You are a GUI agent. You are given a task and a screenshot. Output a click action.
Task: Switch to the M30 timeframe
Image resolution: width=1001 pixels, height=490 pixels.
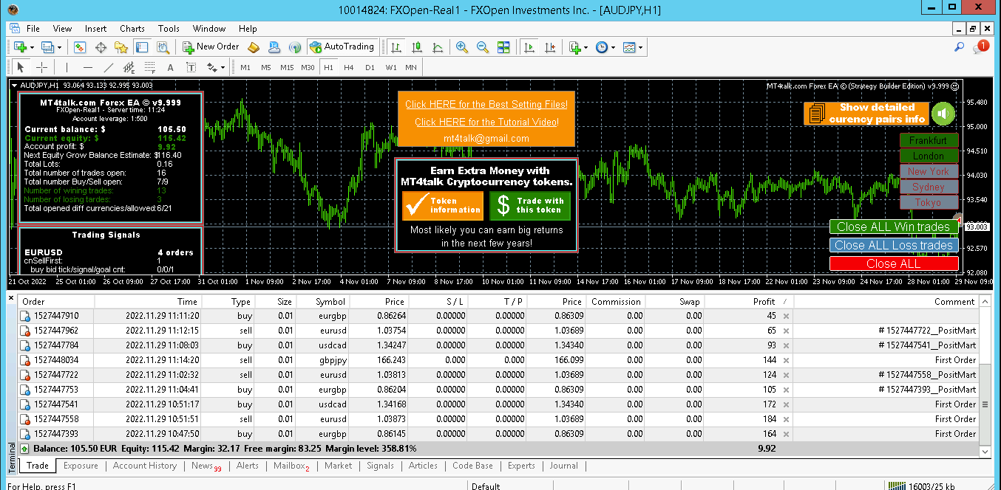point(308,67)
